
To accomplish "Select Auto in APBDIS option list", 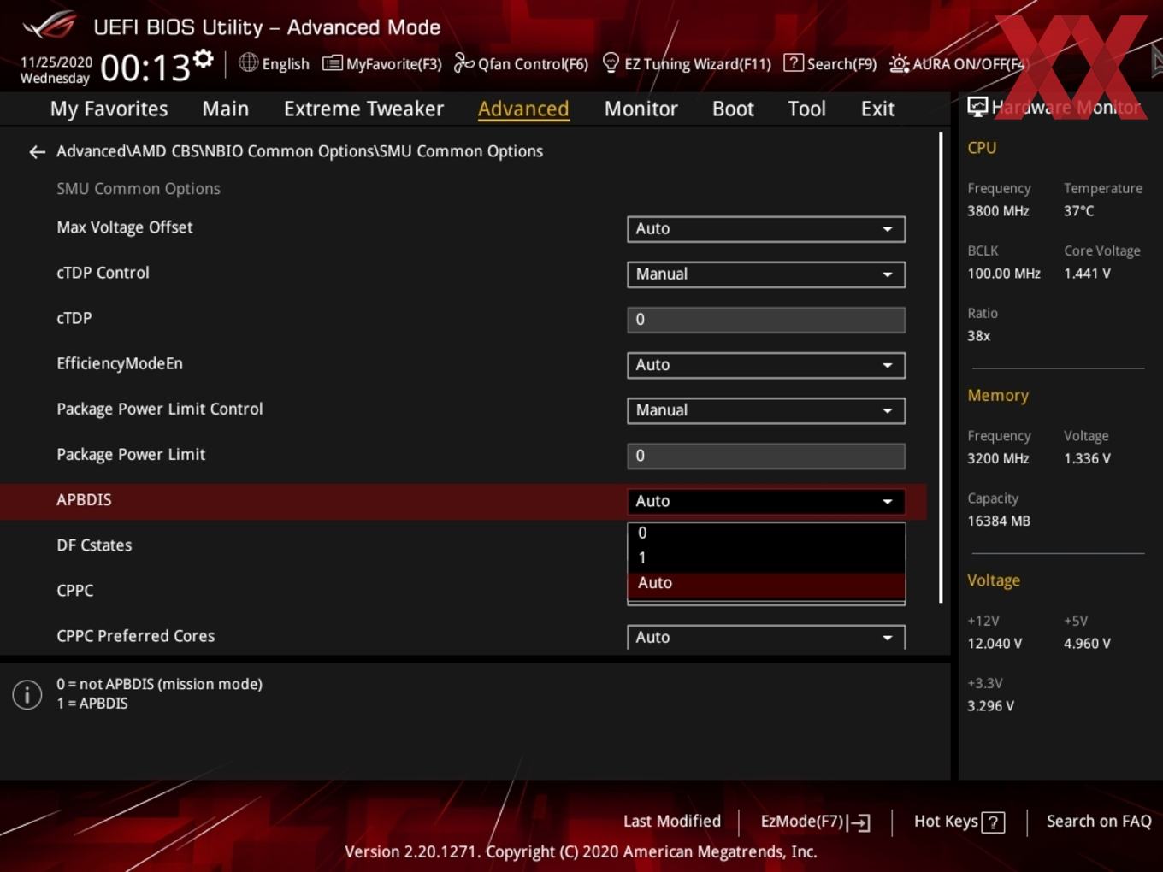I will point(766,583).
